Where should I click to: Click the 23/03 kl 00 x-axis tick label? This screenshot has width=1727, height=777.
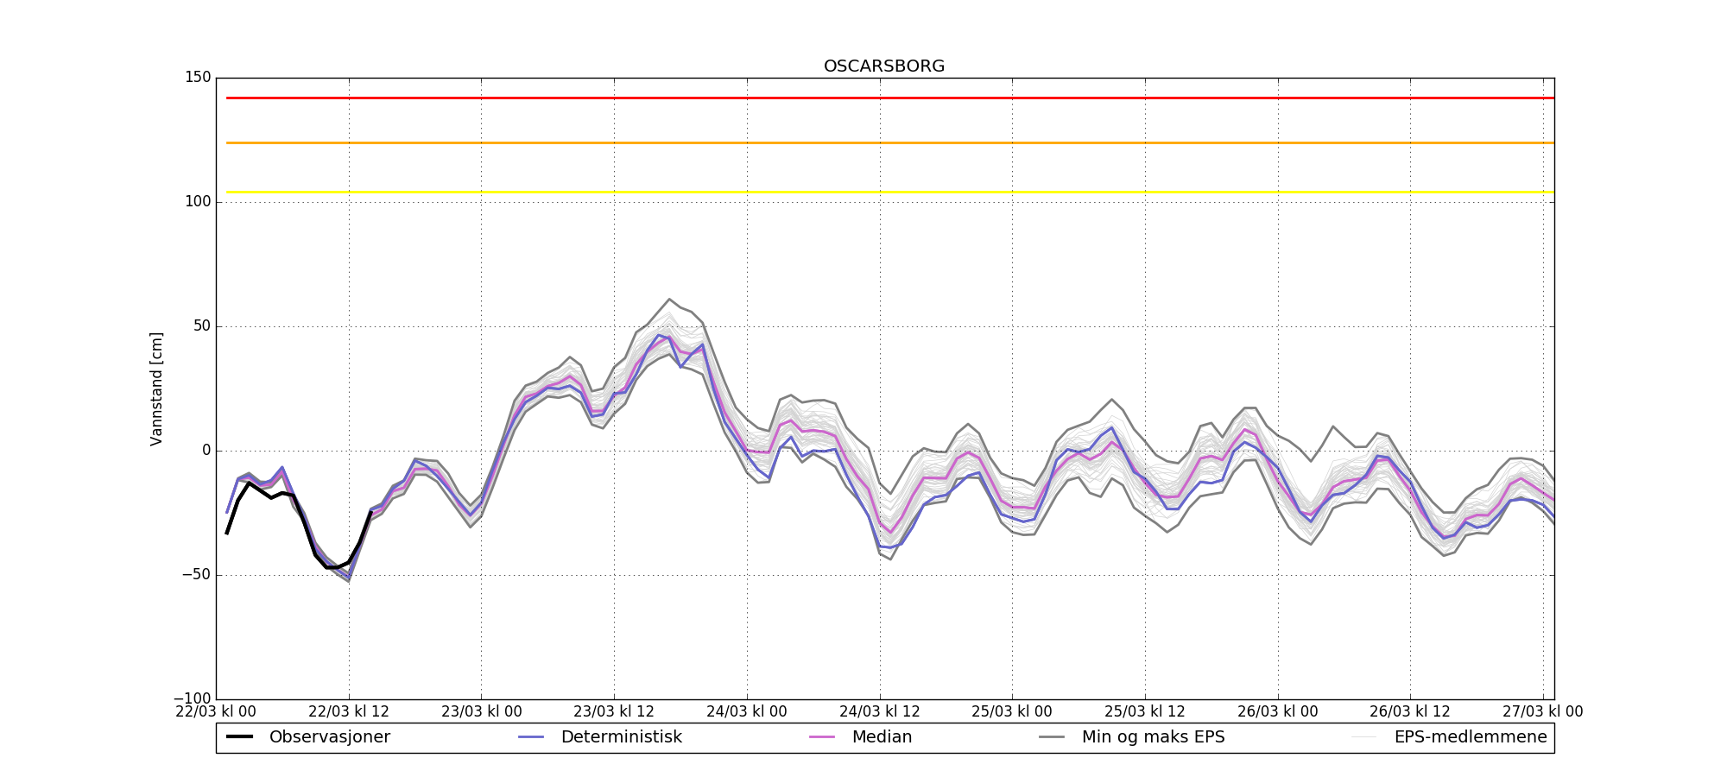click(482, 712)
